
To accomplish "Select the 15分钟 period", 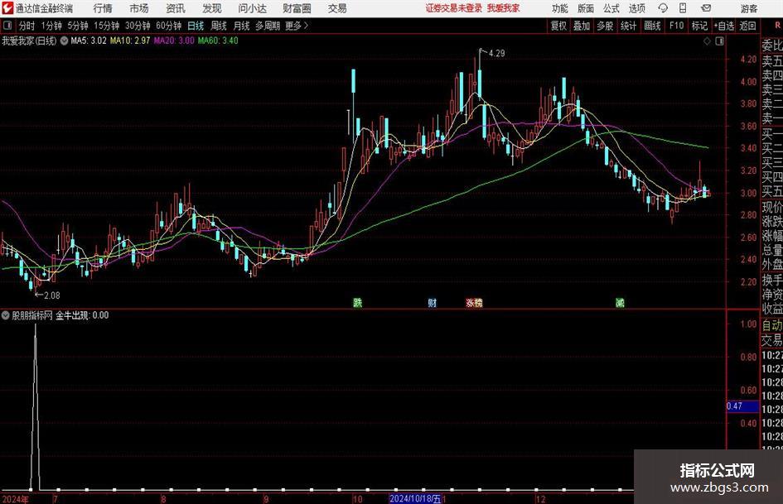I will (107, 26).
